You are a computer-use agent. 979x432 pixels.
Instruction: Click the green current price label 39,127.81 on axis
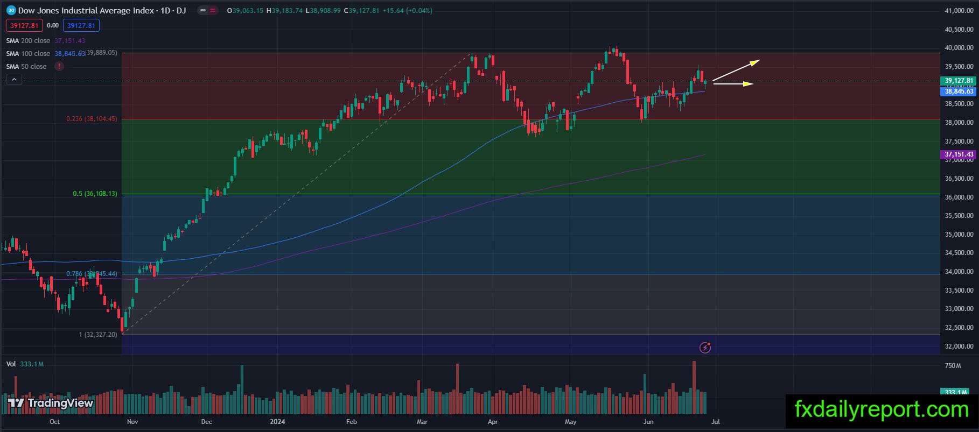point(959,81)
